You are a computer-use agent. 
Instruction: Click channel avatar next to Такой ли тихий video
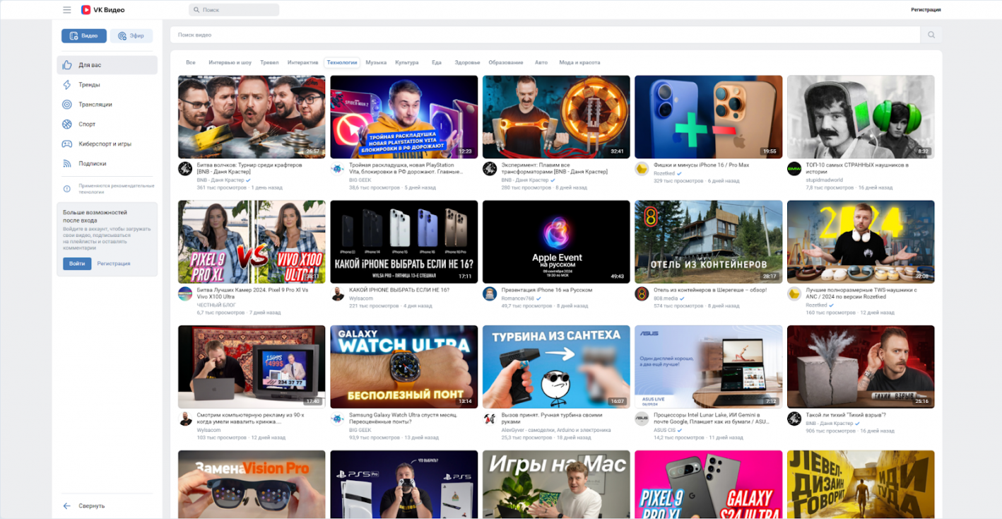[x=794, y=419]
